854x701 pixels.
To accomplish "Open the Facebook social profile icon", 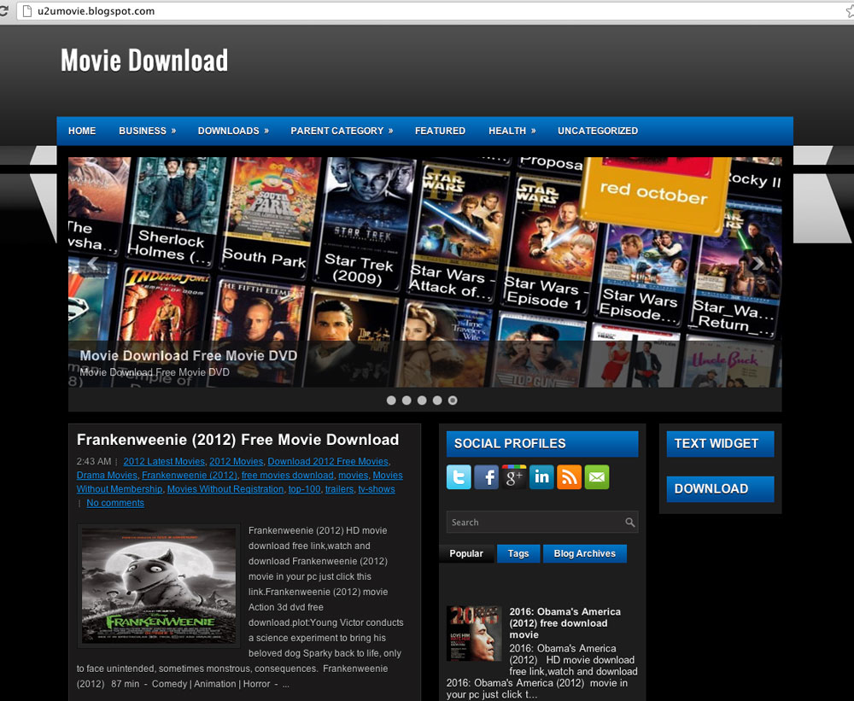I will (487, 477).
